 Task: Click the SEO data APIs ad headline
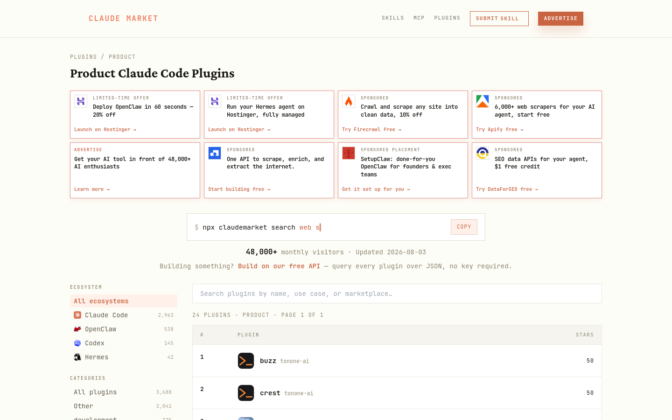(x=541, y=163)
